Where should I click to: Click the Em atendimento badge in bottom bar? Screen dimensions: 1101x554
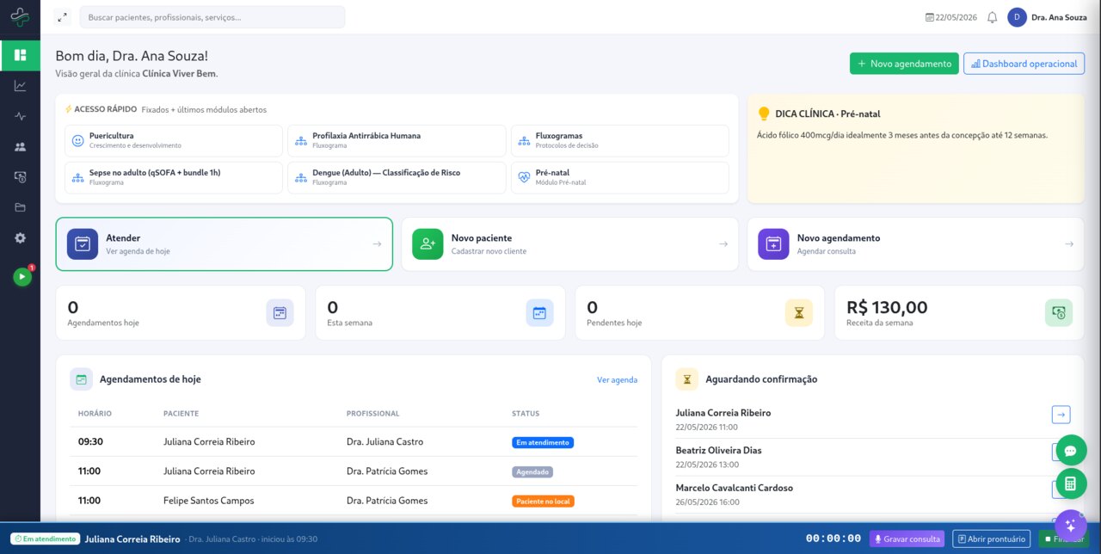coord(46,539)
